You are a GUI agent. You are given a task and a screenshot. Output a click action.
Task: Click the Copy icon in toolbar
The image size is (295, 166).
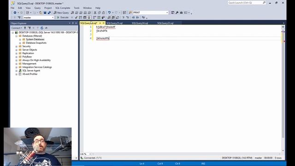coord(100,12)
